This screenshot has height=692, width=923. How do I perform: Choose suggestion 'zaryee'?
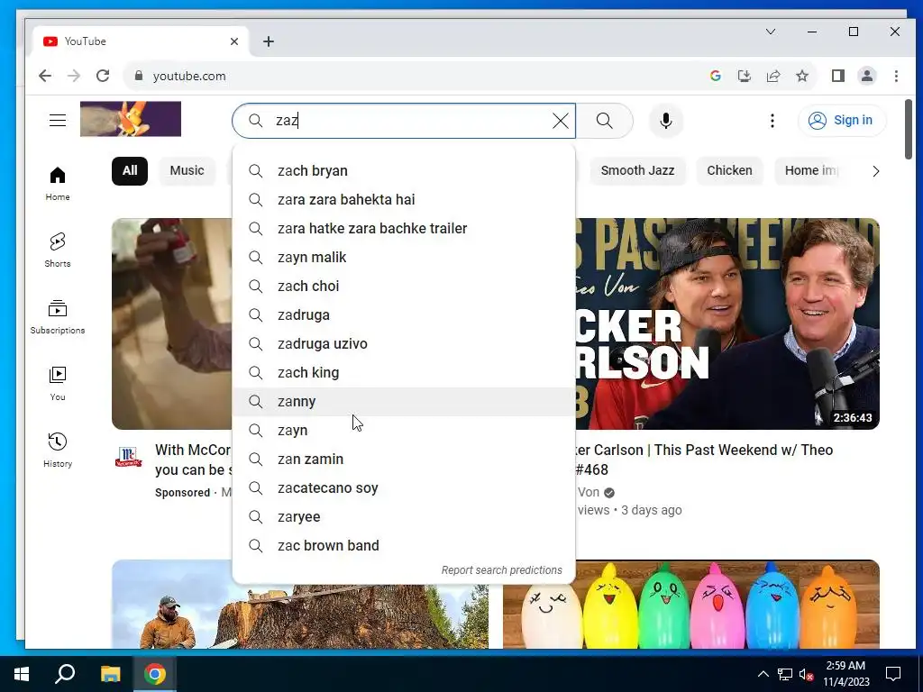click(404, 516)
